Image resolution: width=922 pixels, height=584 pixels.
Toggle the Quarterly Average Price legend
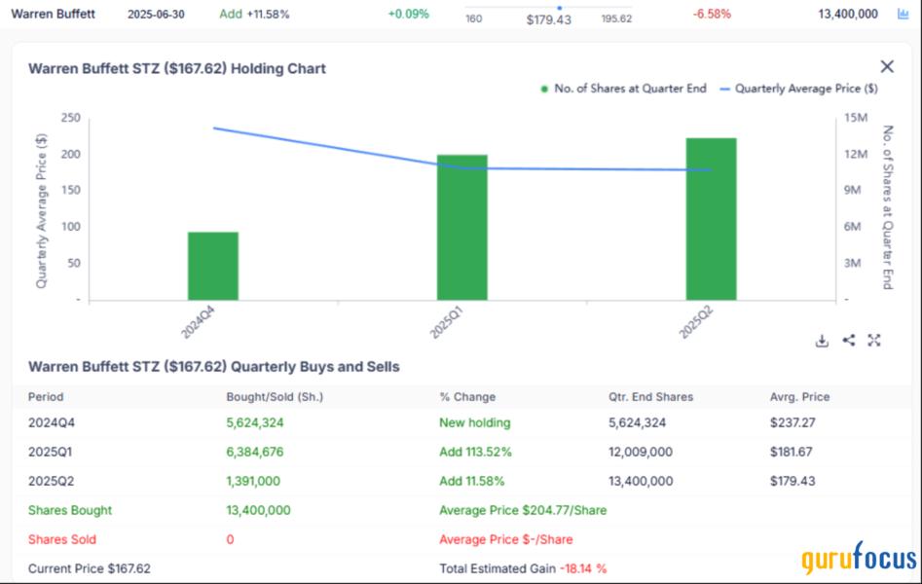click(799, 89)
